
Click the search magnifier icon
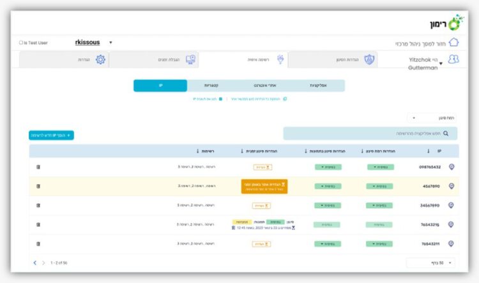446,134
